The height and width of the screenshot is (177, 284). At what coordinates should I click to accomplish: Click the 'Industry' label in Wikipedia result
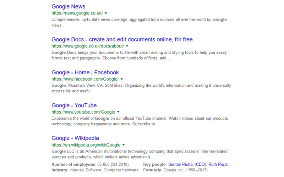click(x=59, y=170)
